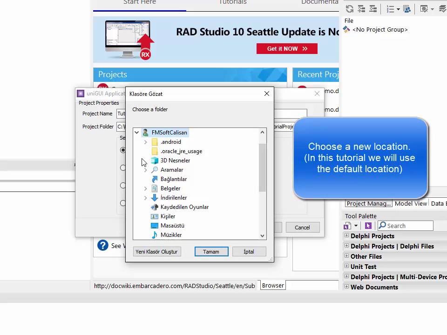Click the Tool Palette category page icon

(x=347, y=226)
